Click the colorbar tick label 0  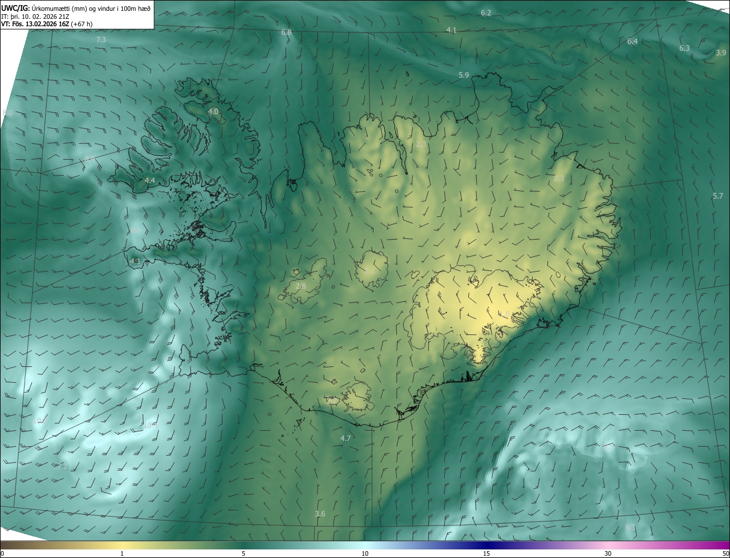pyautogui.click(x=2, y=553)
